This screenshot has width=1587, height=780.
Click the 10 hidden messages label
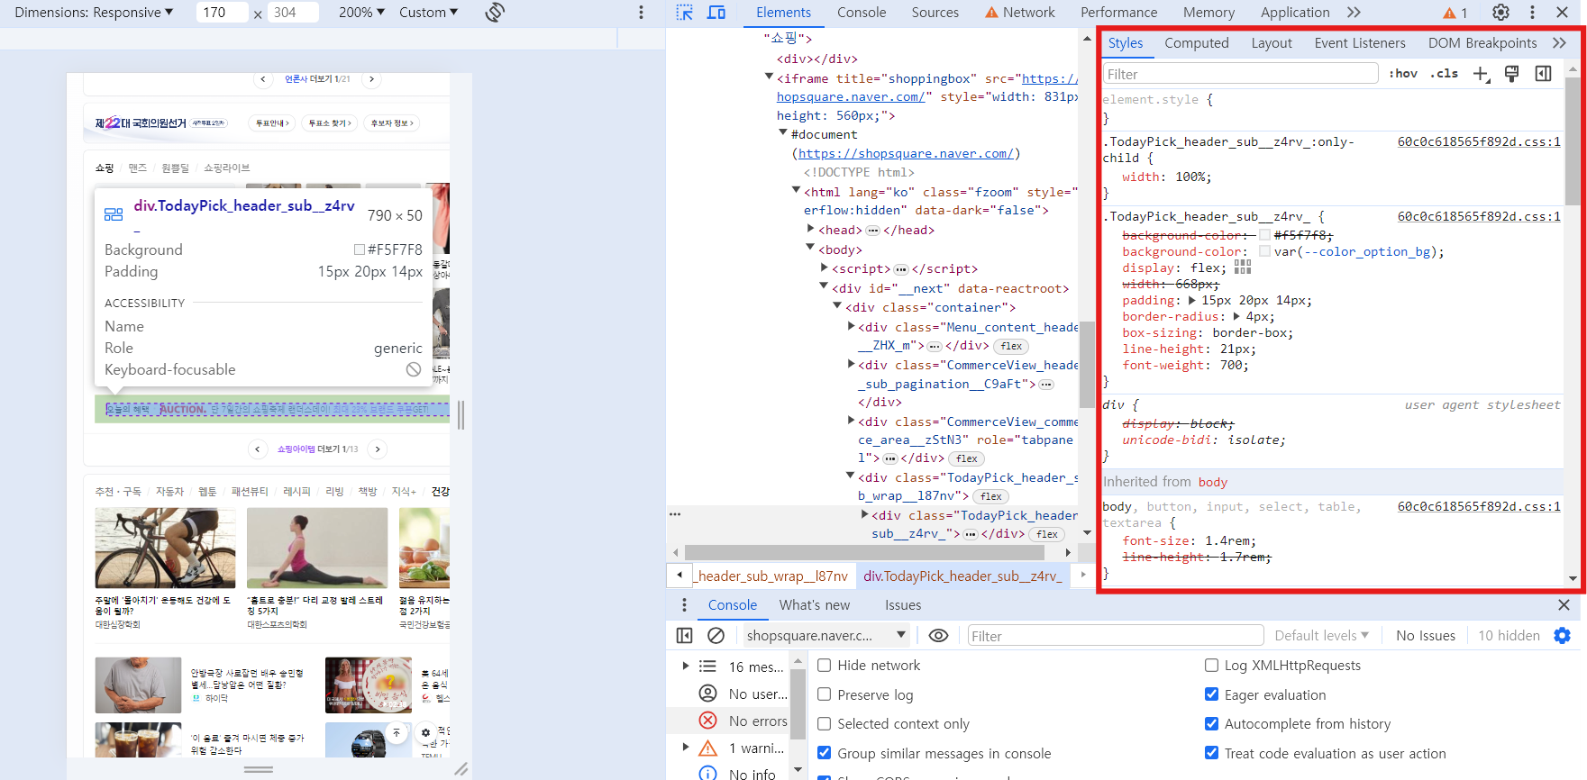(1509, 636)
